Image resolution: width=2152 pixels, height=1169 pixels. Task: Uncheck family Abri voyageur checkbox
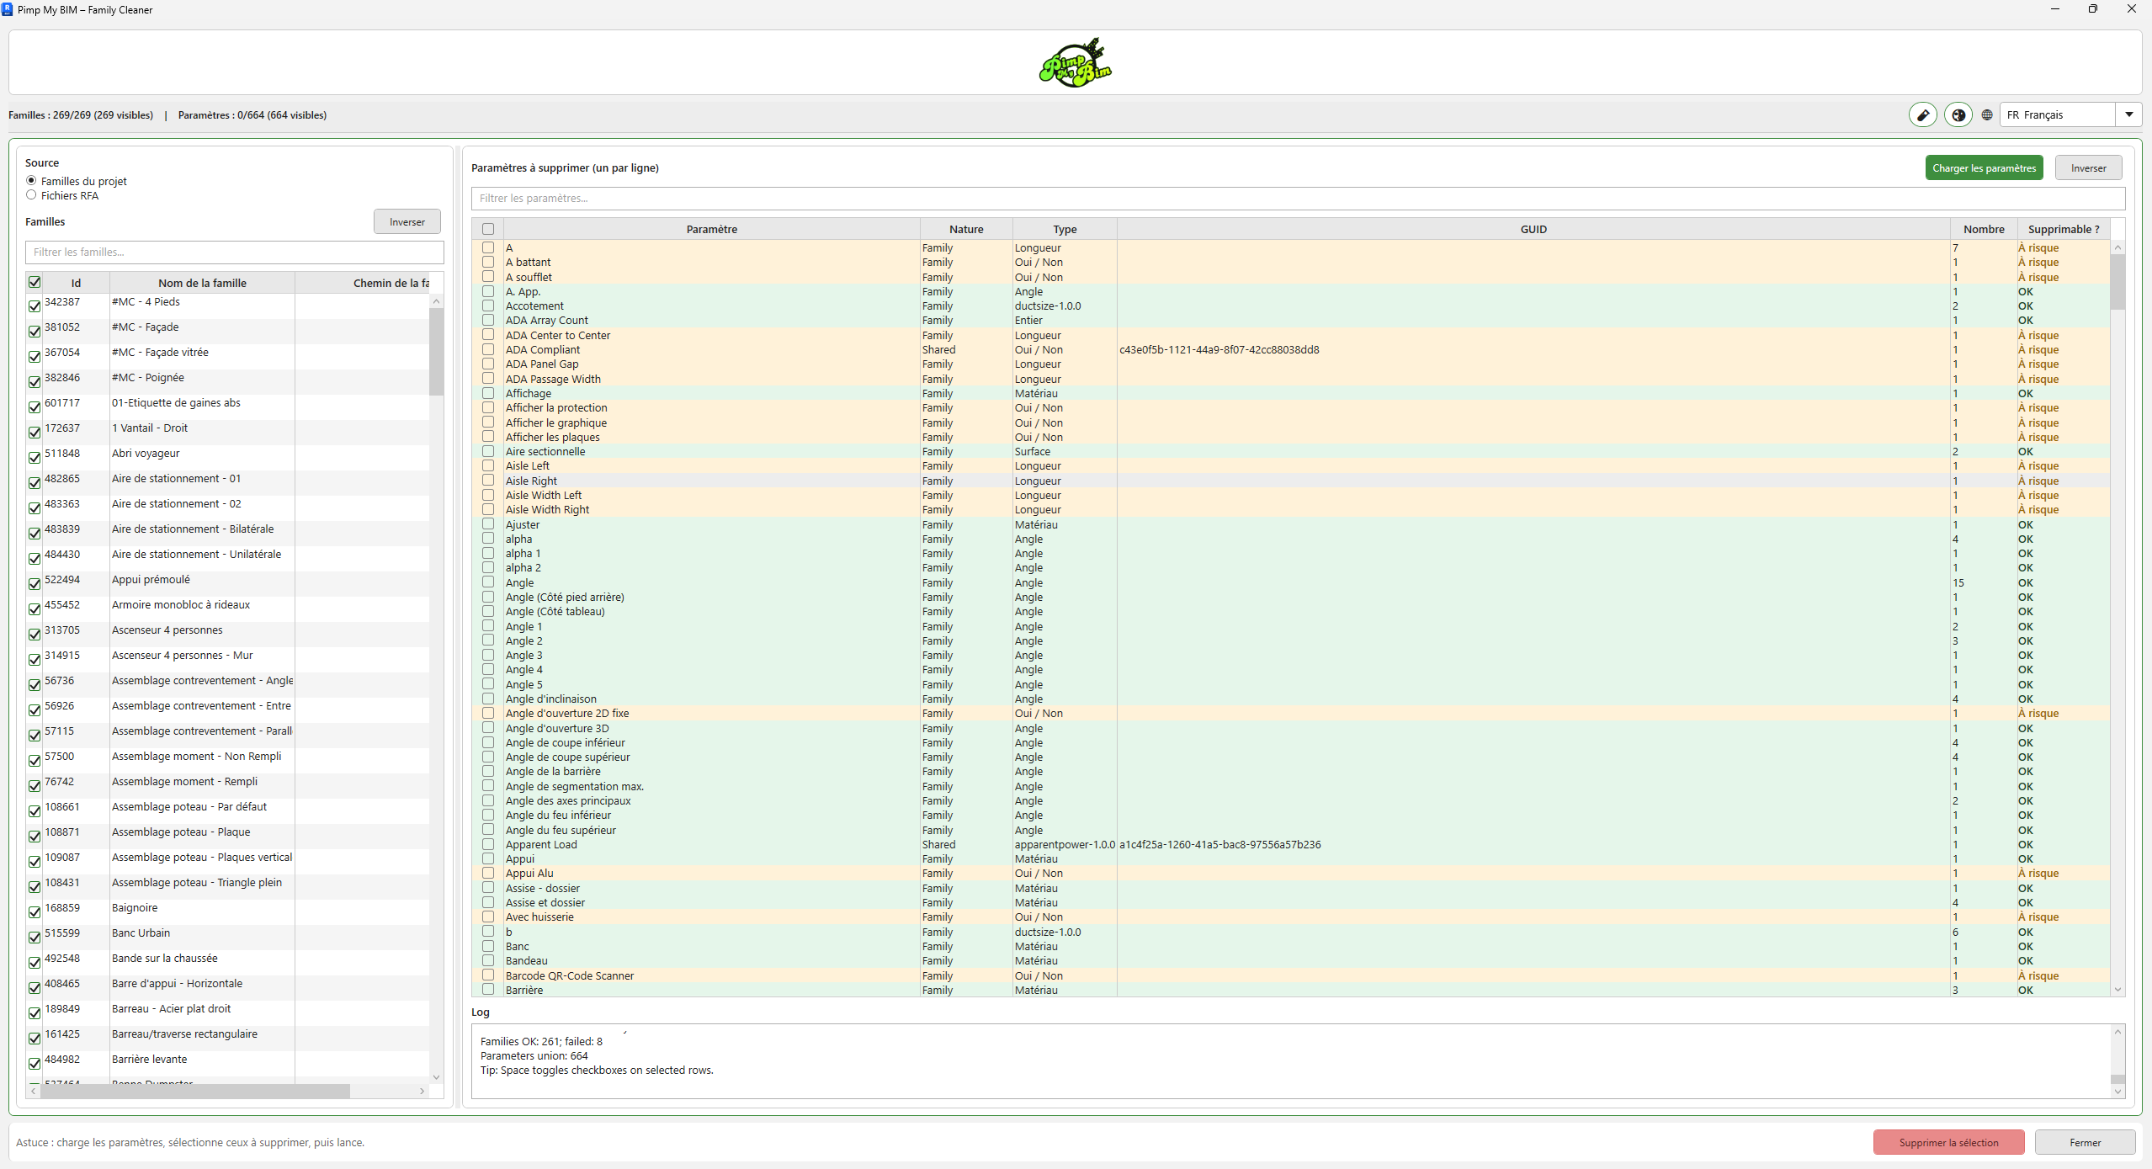(x=35, y=457)
